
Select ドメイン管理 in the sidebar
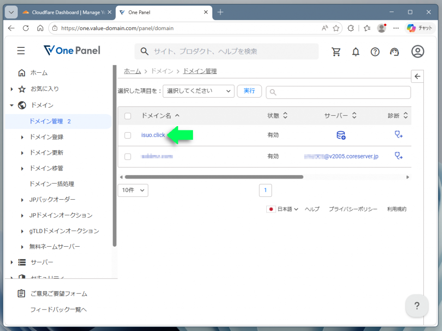click(58, 121)
